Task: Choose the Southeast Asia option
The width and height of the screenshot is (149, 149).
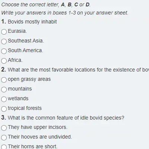Action: (x=4, y=41)
